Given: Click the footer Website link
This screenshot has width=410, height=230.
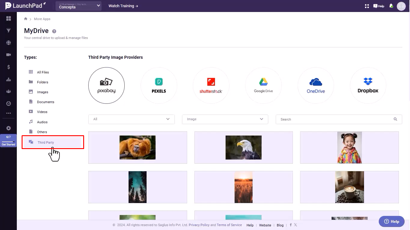Looking at the screenshot, I should click(x=265, y=225).
